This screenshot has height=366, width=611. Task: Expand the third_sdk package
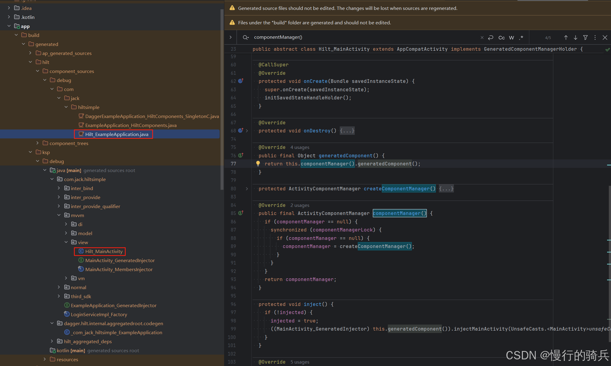pos(59,296)
